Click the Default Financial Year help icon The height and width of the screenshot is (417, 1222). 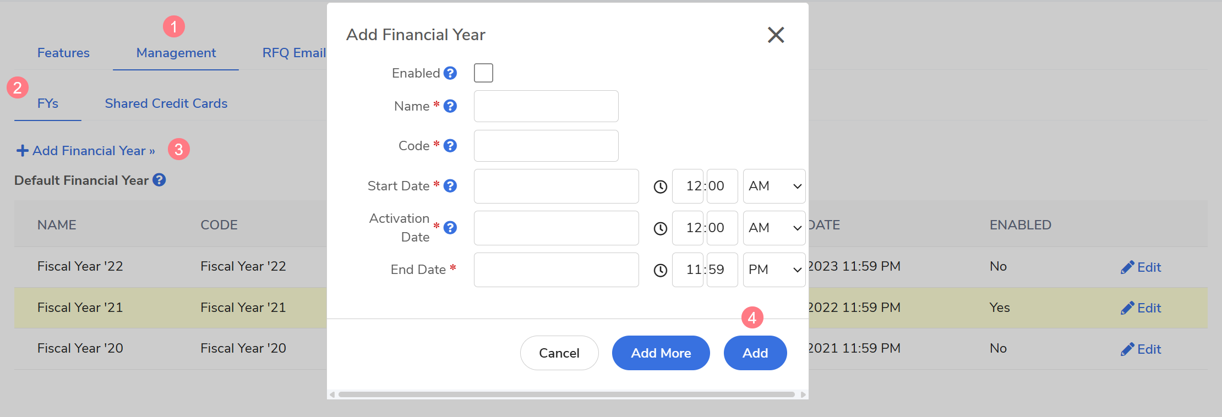pyautogui.click(x=159, y=180)
